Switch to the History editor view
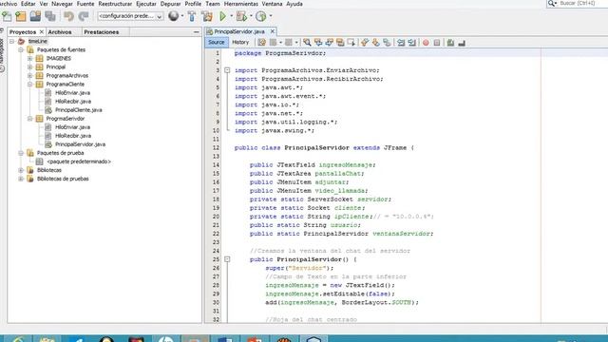Image resolution: width=608 pixels, height=342 pixels. point(240,42)
